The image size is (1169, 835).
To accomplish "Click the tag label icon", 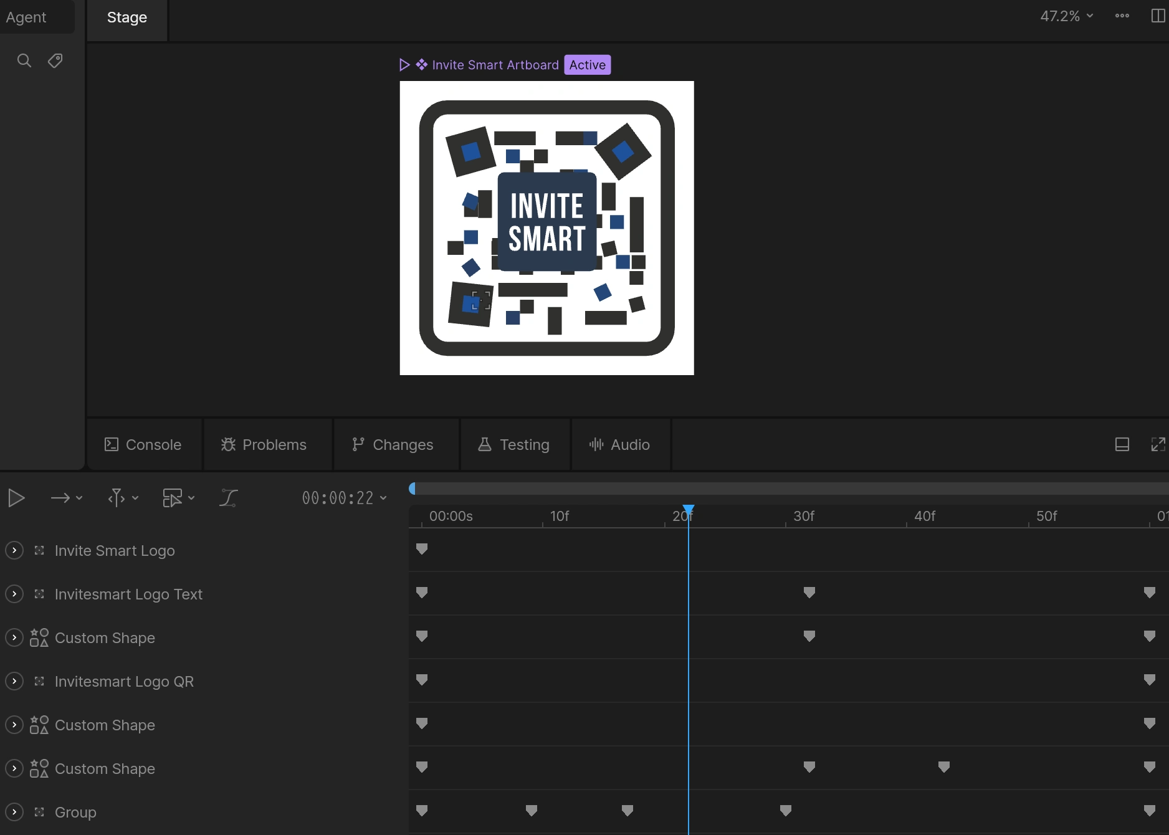I will coord(55,60).
